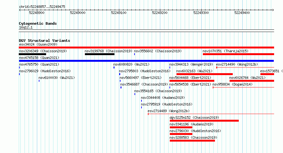Click ruler position 52248900
Image resolution: width=283 pixels, height=153 pixels.
(37, 13)
